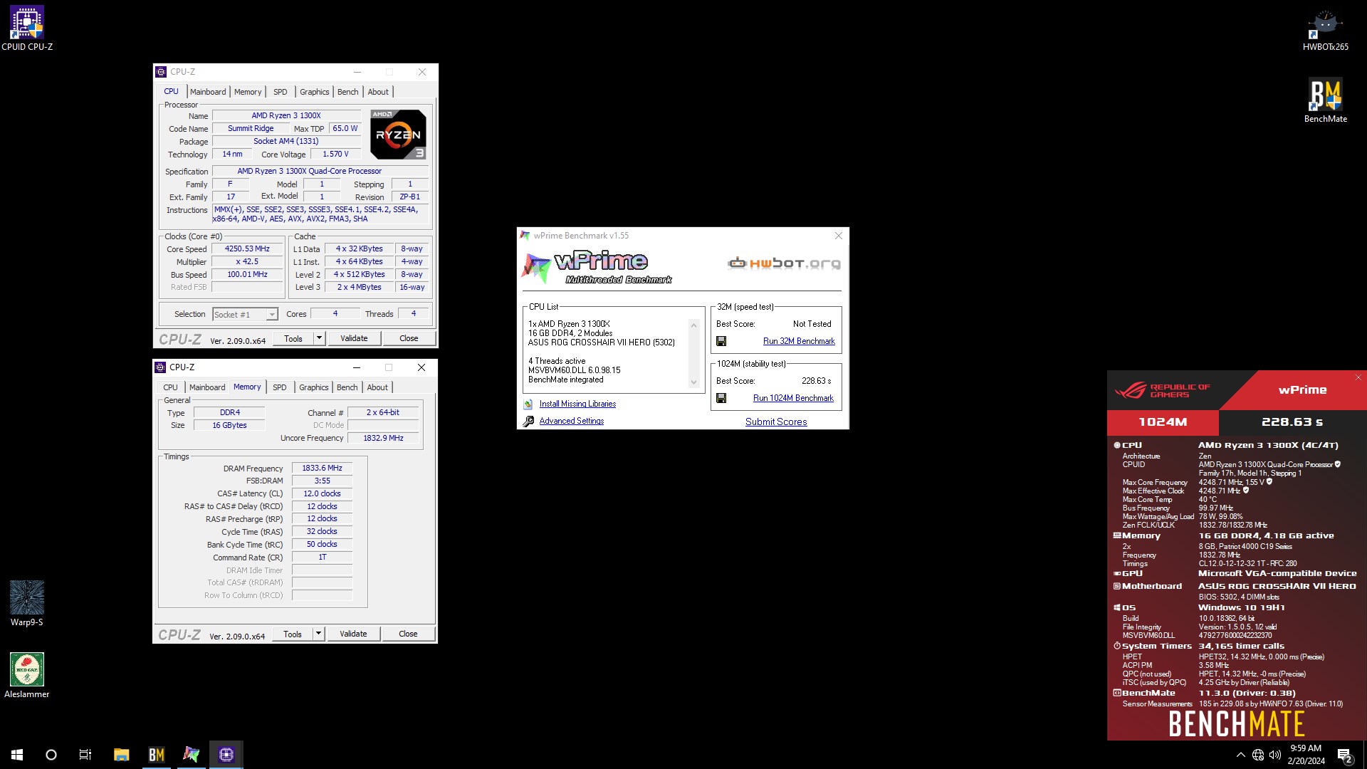The height and width of the screenshot is (769, 1367).
Task: Click the Uncore Frequency value 1832.9 MHz
Action: tap(383, 439)
